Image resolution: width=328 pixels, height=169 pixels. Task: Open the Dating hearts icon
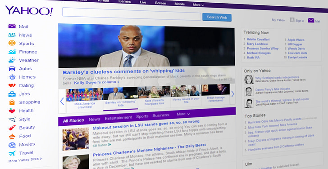click(12, 85)
